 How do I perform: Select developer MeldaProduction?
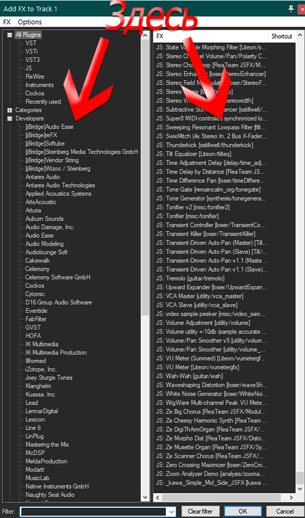tap(47, 461)
